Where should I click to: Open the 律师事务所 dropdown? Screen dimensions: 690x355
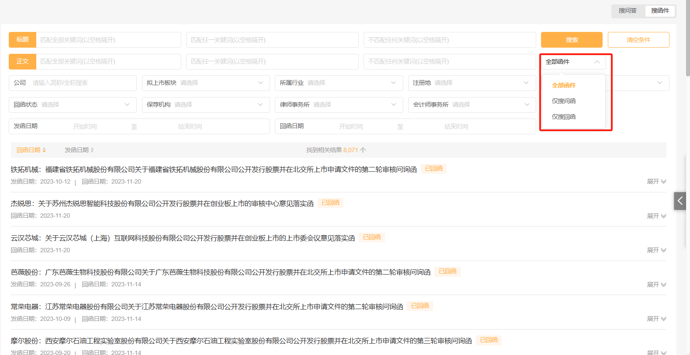click(339, 104)
